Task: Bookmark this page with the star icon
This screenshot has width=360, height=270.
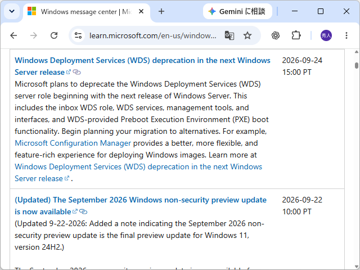Action: coord(247,35)
